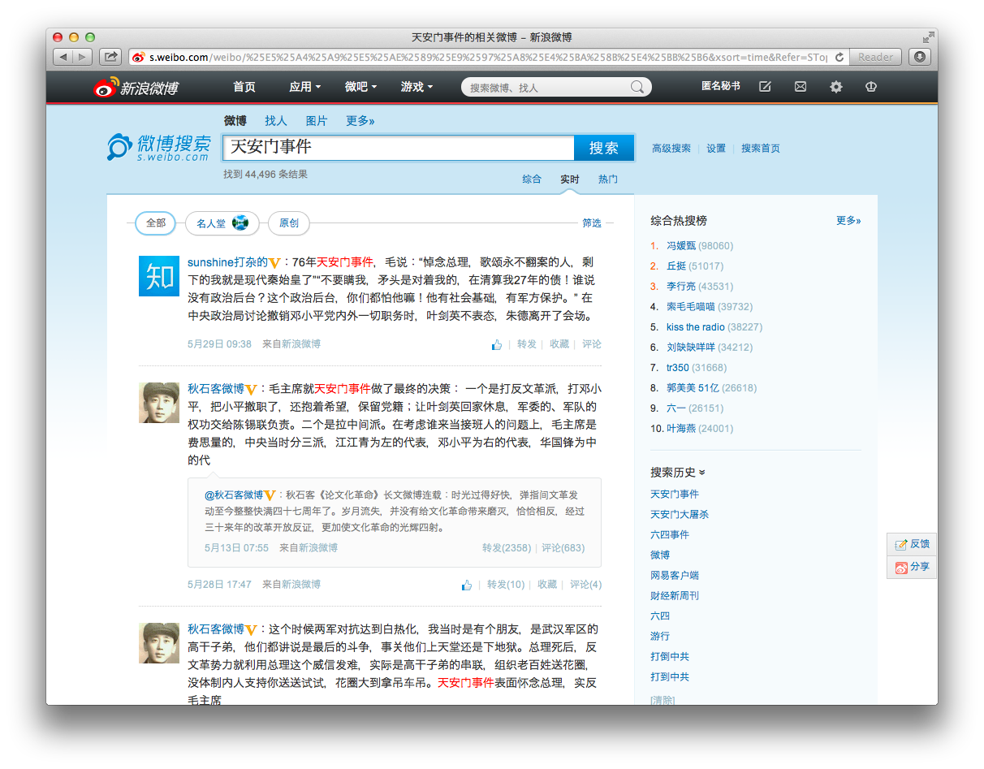The image size is (984, 769).
Task: Click 收藏 on sunshine打杂的 post
Action: tap(559, 344)
